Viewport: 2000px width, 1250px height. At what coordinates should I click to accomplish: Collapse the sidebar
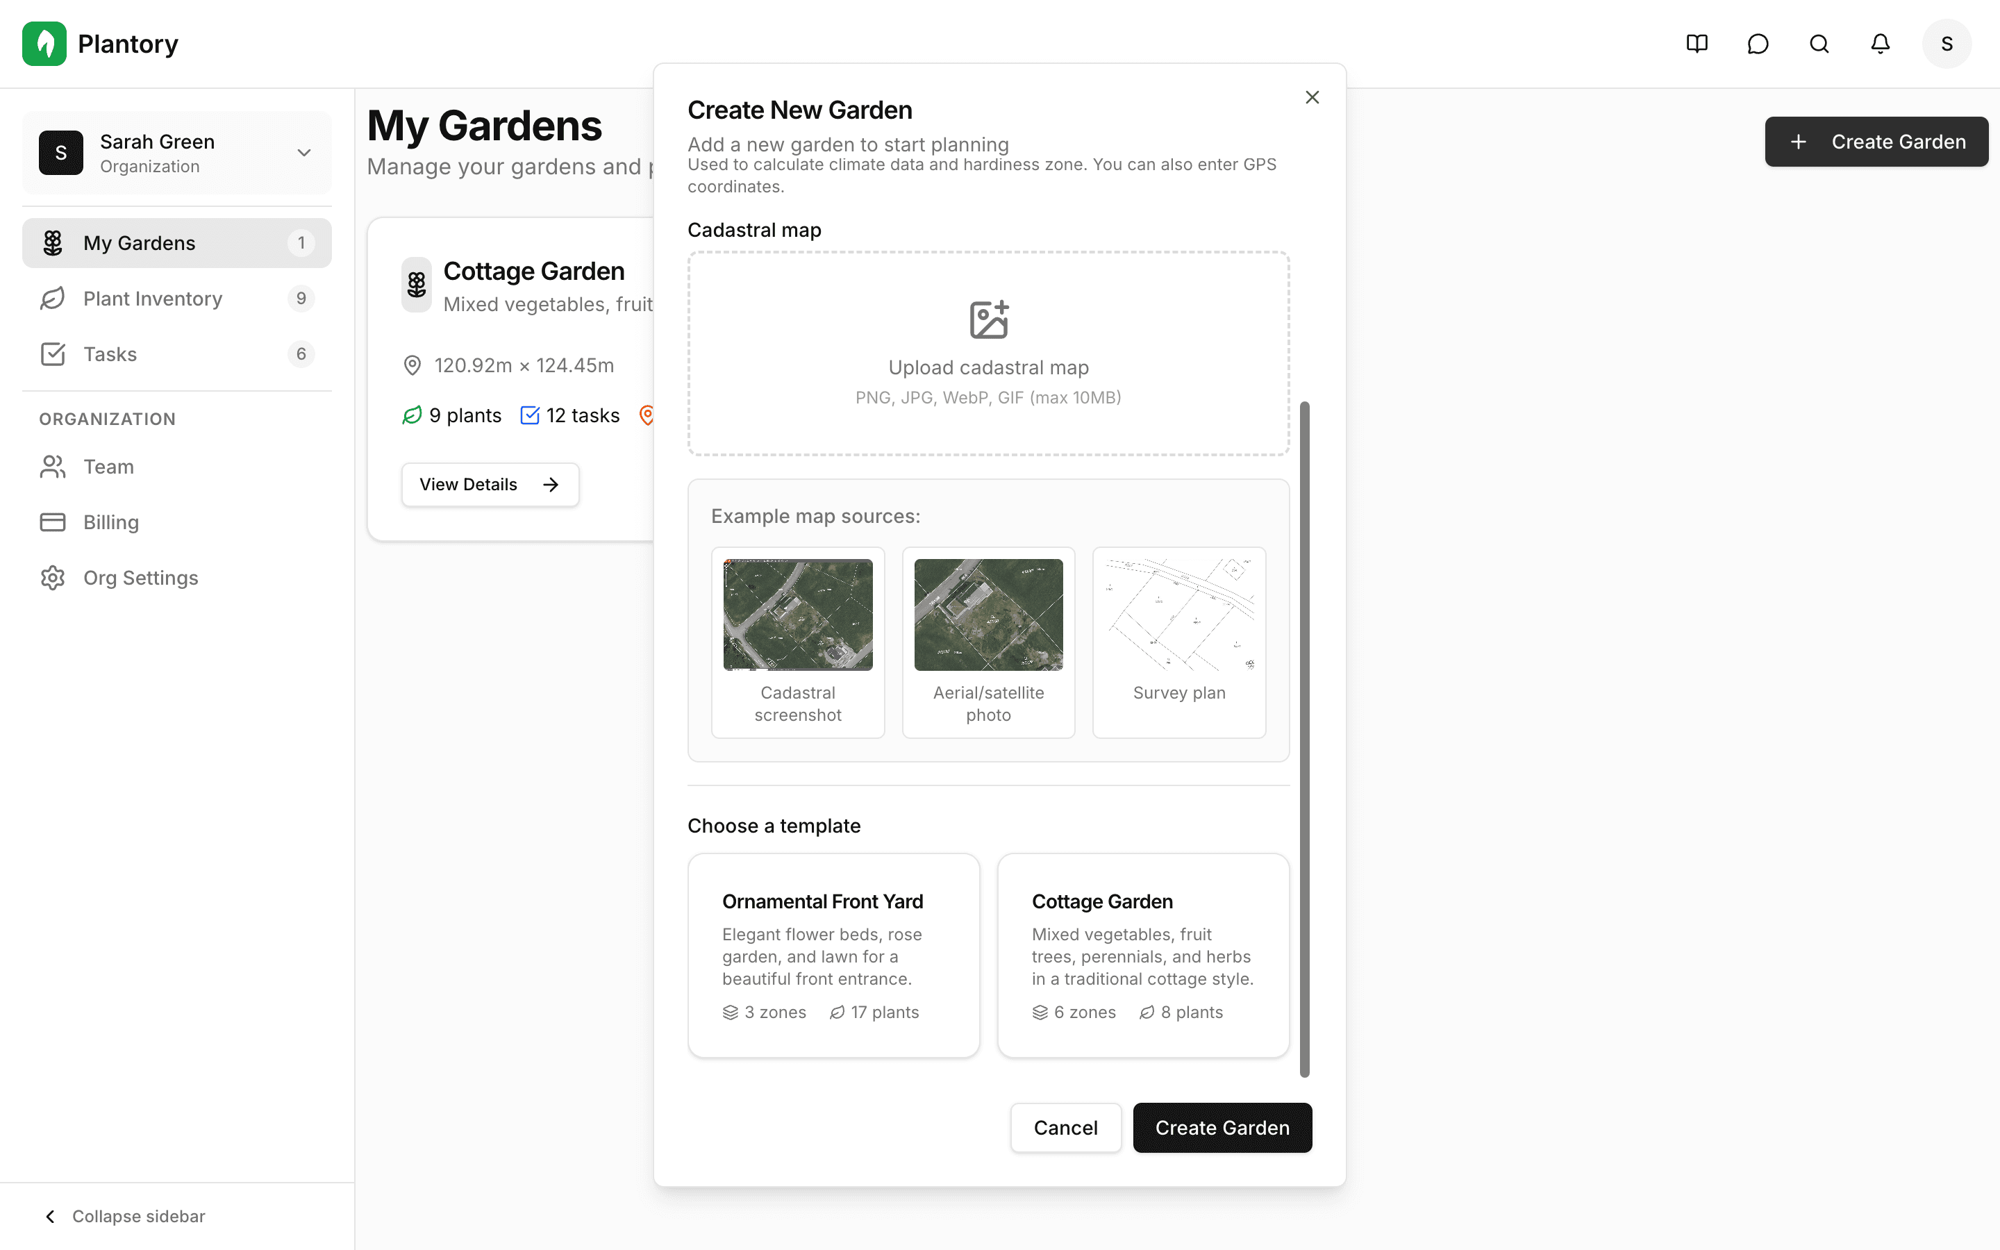[124, 1215]
